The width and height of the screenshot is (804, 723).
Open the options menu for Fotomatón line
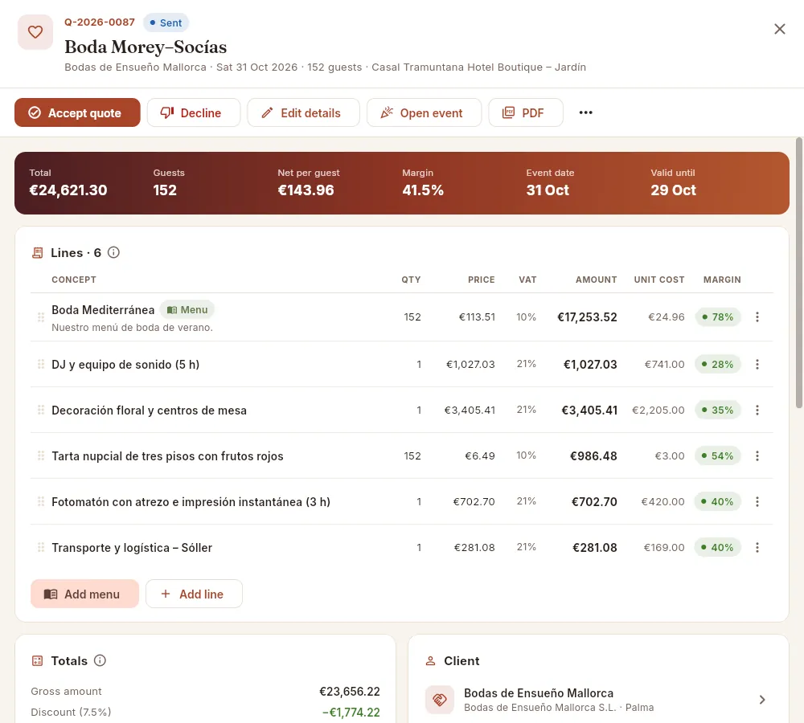pos(757,501)
